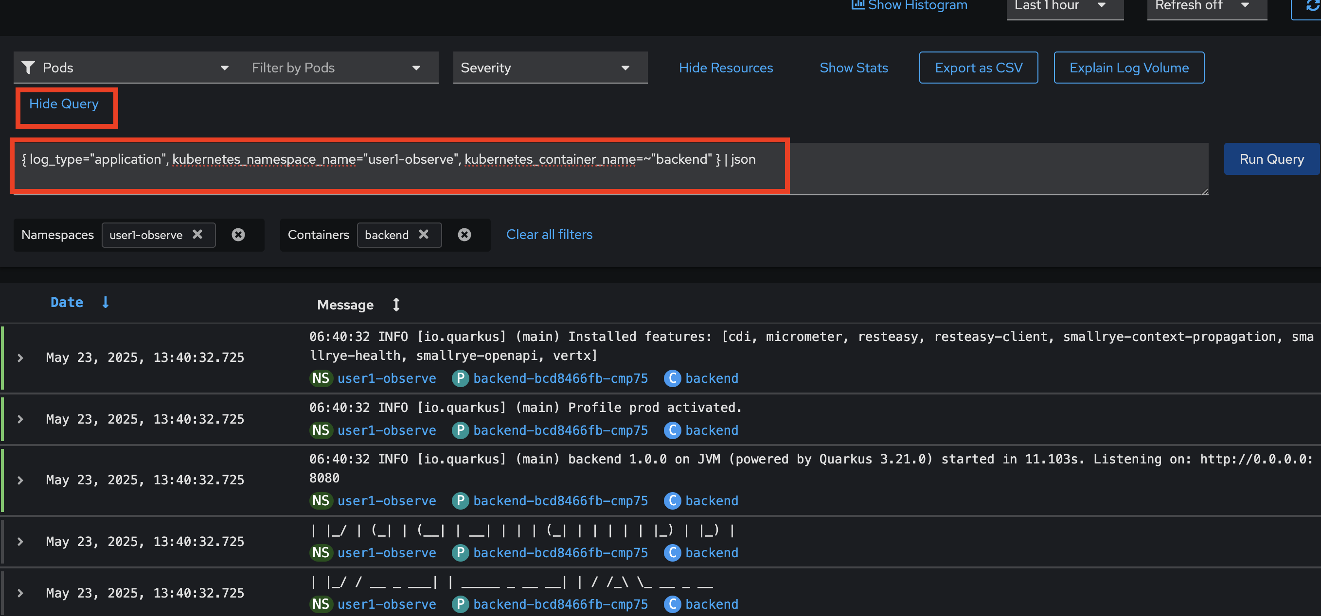Click the Show Histogram link text
Screen dimensions: 1321x616
pos(917,5)
